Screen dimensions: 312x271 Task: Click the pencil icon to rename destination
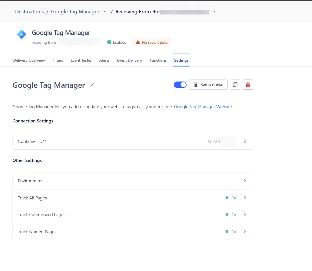click(92, 85)
